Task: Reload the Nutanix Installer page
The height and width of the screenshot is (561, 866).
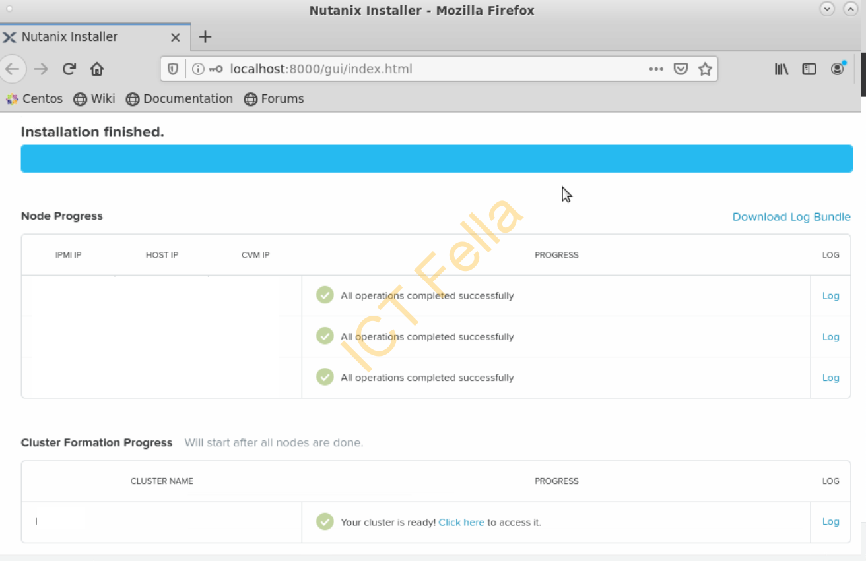Action: coord(69,69)
